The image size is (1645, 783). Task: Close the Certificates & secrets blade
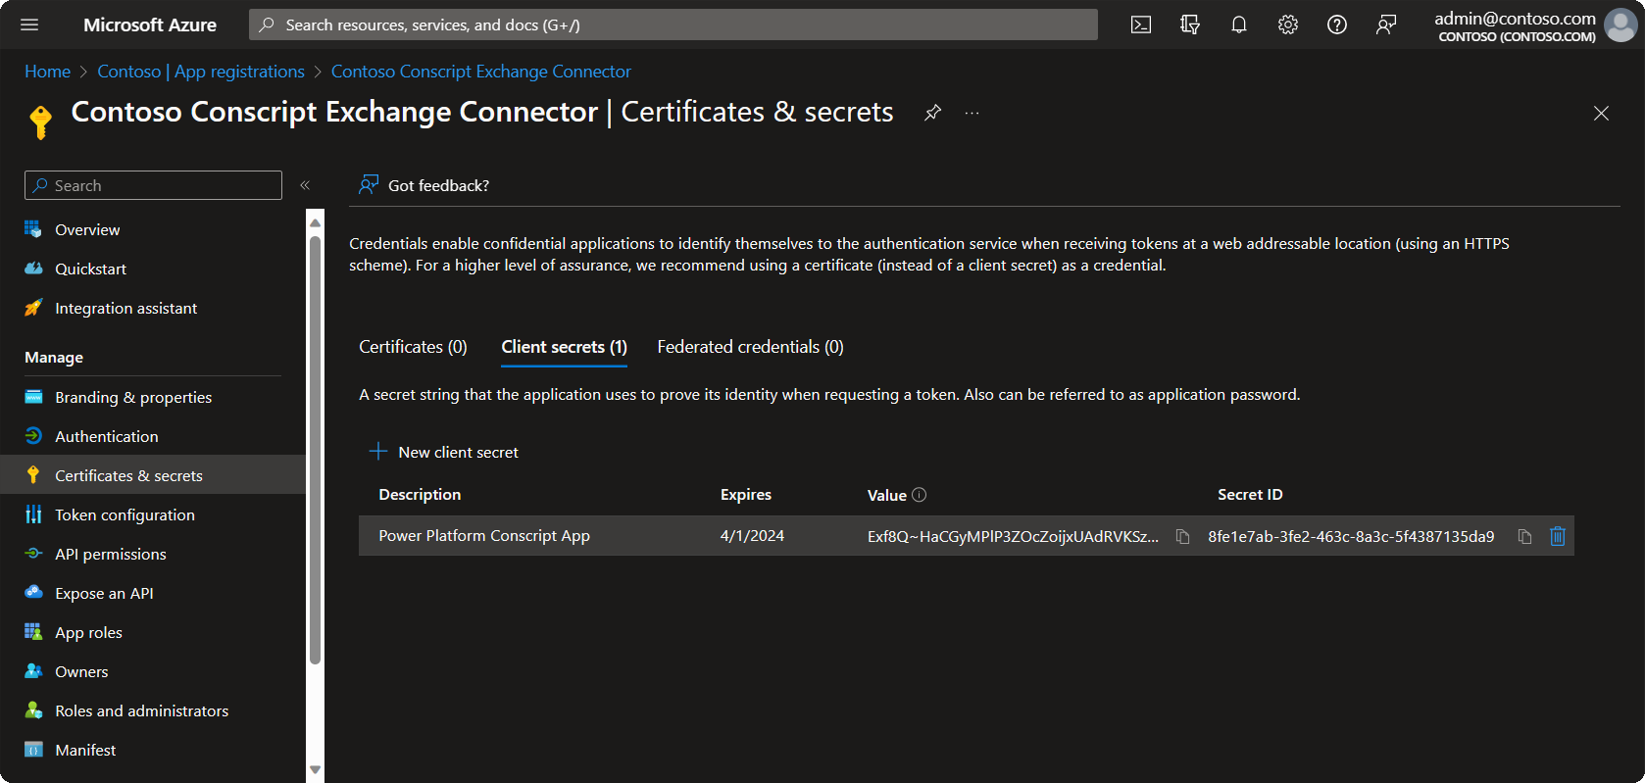tap(1601, 114)
